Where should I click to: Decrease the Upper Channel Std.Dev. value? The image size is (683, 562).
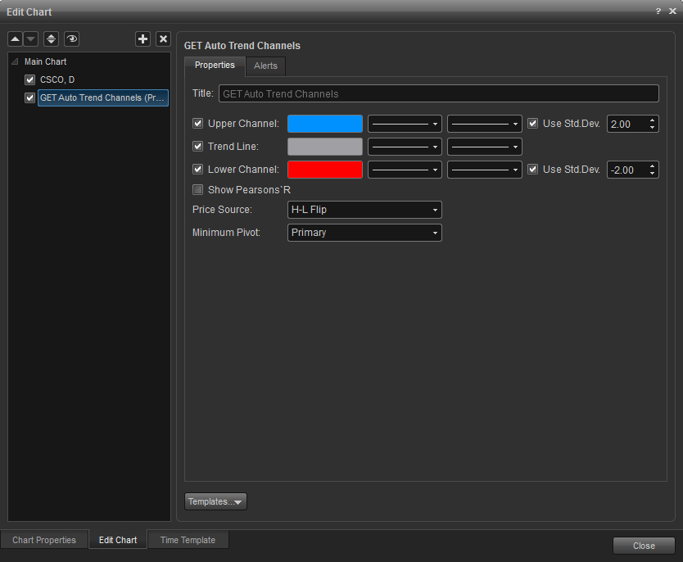[x=652, y=128]
